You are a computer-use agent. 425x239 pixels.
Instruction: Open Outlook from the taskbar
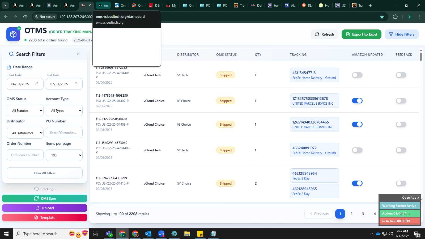pos(148,234)
